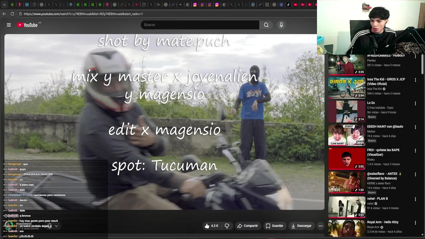Screen dimensions: 425x239
Task: Open options menu for GIROS X JCP video
Action: click(x=415, y=80)
